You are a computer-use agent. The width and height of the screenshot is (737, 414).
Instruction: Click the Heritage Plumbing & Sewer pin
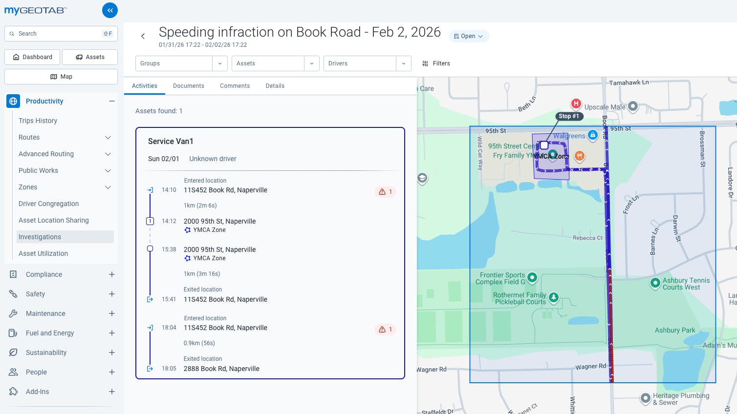point(646,398)
